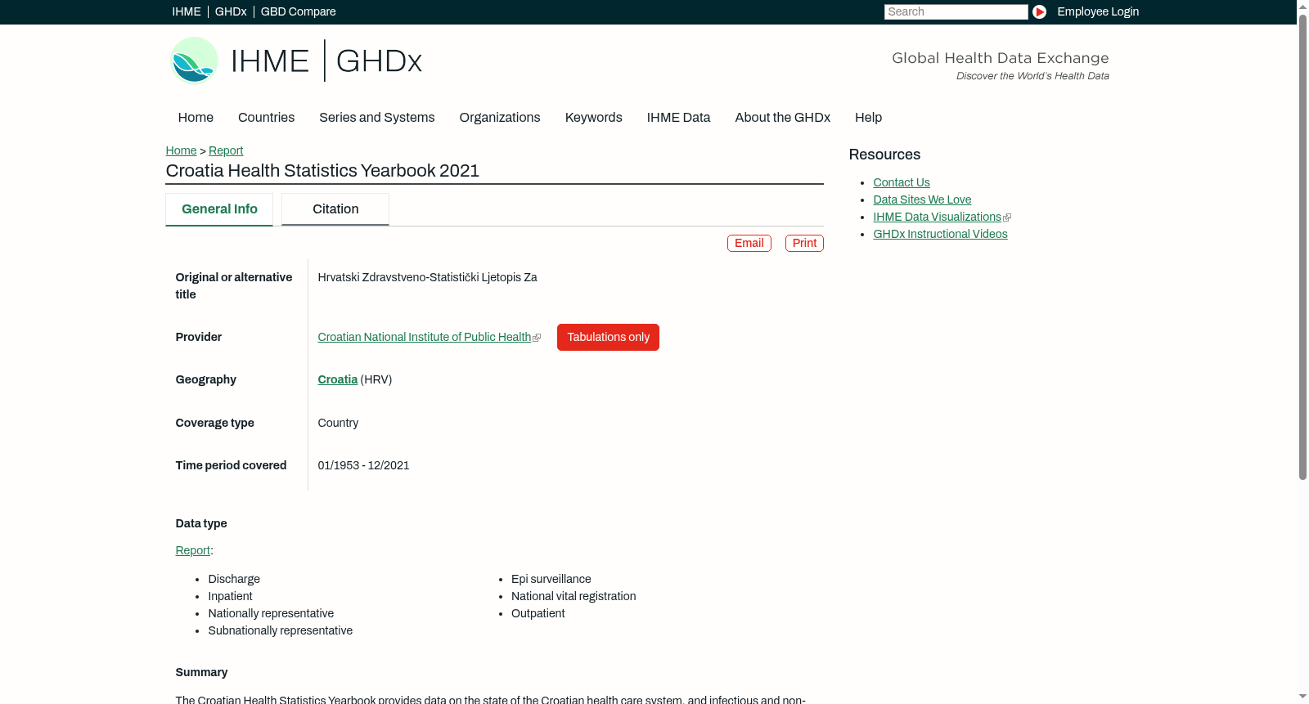Click the Print button
This screenshot has height=704, width=1309.
coord(804,243)
